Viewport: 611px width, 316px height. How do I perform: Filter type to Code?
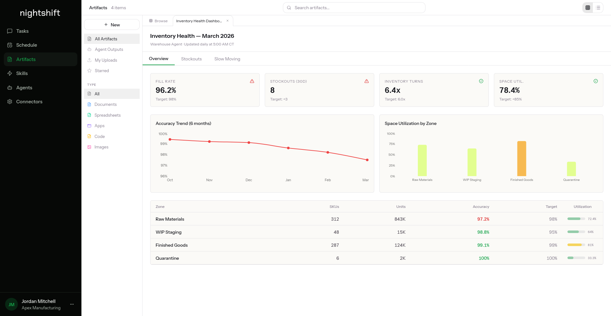coord(112,136)
